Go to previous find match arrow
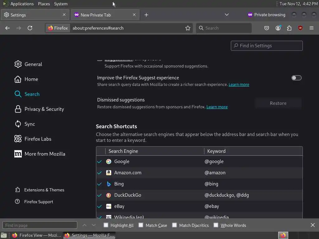The height and width of the screenshot is (239, 319). point(84,225)
